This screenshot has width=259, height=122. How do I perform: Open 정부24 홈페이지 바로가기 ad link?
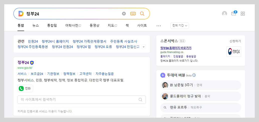176,48
